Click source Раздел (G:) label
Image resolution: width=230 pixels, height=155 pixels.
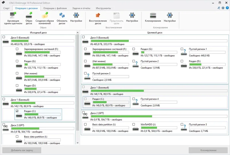tap(30, 61)
